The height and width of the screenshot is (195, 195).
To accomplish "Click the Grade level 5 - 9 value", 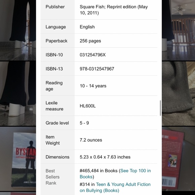I will coord(84,123).
